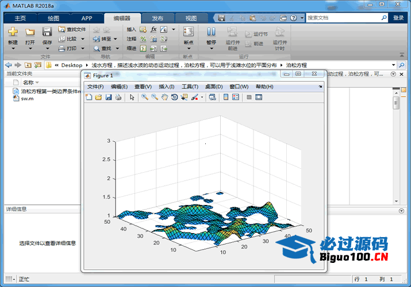Expand the 保存 dropdown arrow
Viewport: 411px width, 287px height.
pos(48,49)
